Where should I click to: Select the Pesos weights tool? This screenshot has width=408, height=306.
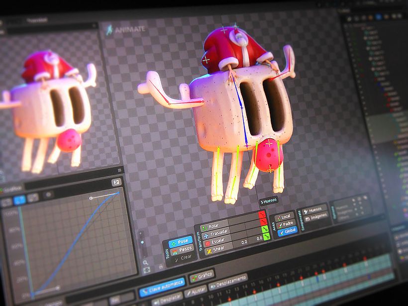pos(182,250)
